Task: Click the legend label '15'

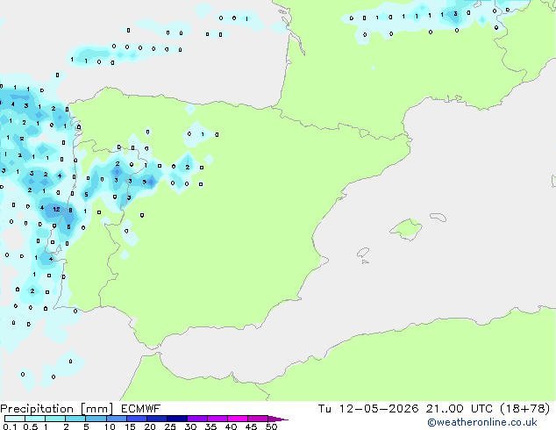Action: (130, 426)
